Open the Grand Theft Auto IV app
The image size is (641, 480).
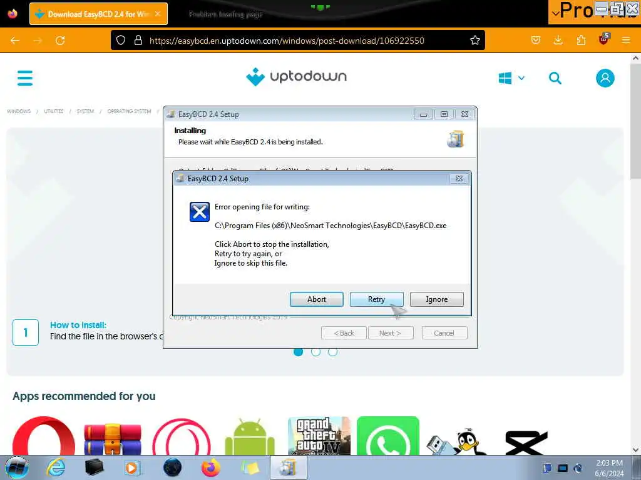tap(319, 436)
